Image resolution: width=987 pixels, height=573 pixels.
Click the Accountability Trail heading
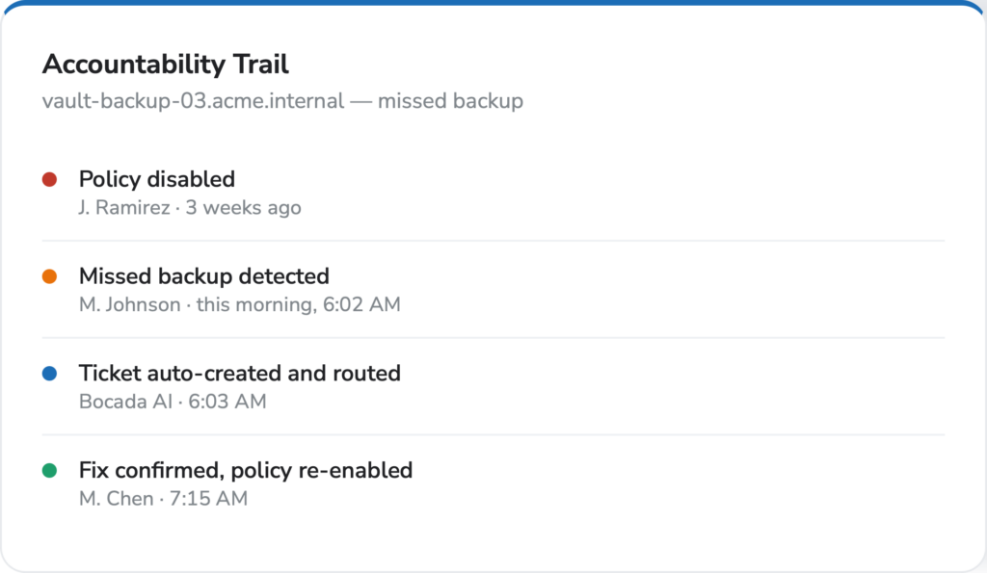(166, 65)
